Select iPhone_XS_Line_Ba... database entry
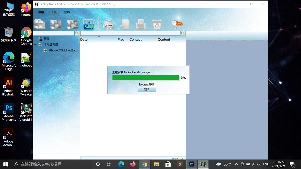 click(x=63, y=50)
